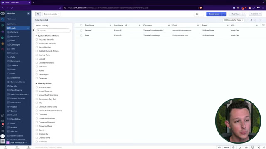Open the Map View dropdown arrow
Image resolution: width=266 pixels, height=149 pixels.
tap(244, 14)
